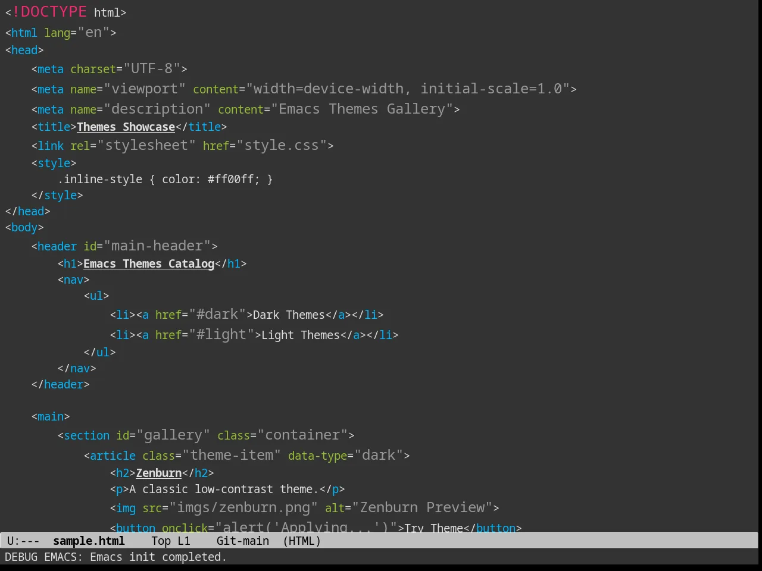Click the "theme-item" class value
Viewport: 762px width, 571px height.
[232, 455]
